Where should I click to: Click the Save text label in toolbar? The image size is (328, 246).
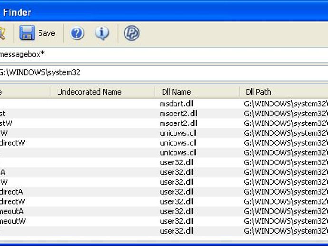(47, 33)
